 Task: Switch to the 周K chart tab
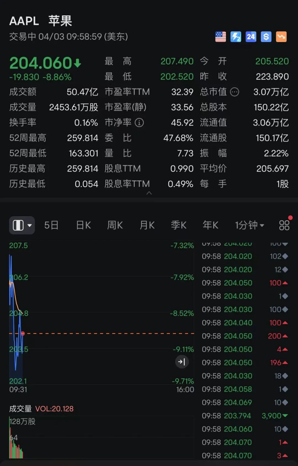click(115, 225)
